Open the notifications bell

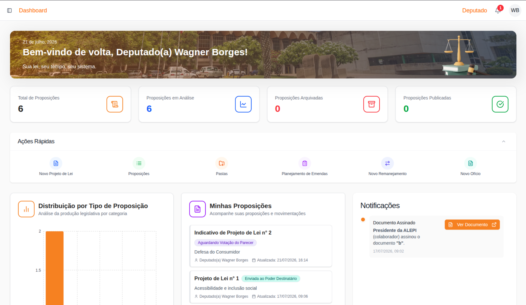pyautogui.click(x=498, y=11)
